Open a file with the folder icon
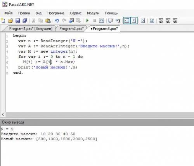The image size is (194, 166). click(x=10, y=21)
